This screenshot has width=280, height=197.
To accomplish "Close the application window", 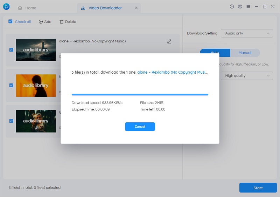I will coord(273,7).
